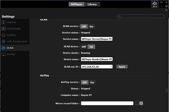Click the magnifier icon in search box
169x112 pixels.
pos(119,16)
